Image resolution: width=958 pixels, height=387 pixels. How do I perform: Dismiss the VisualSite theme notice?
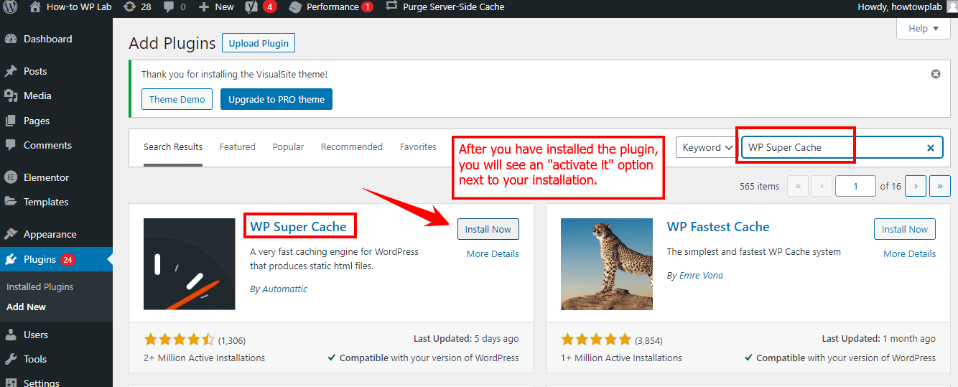point(936,74)
